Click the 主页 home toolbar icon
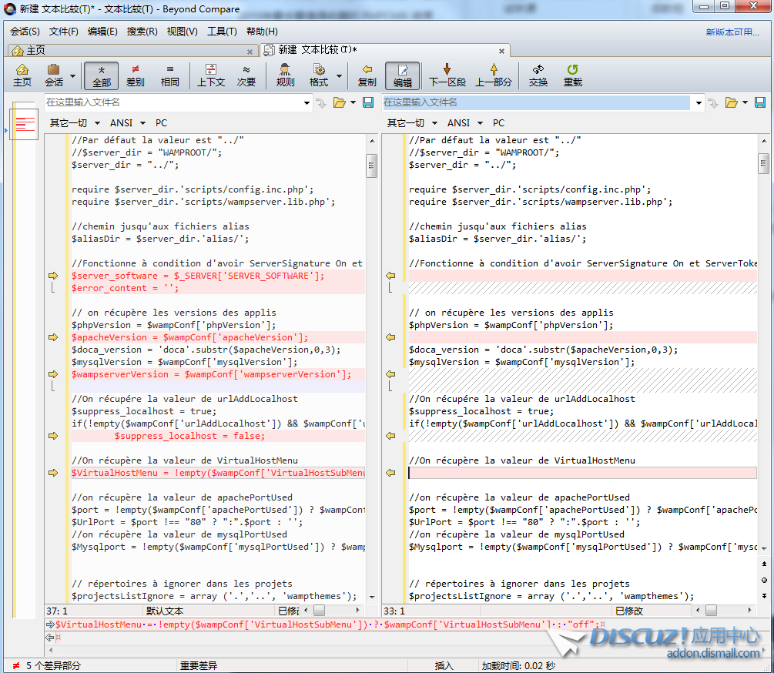774x673 pixels. tap(22, 75)
